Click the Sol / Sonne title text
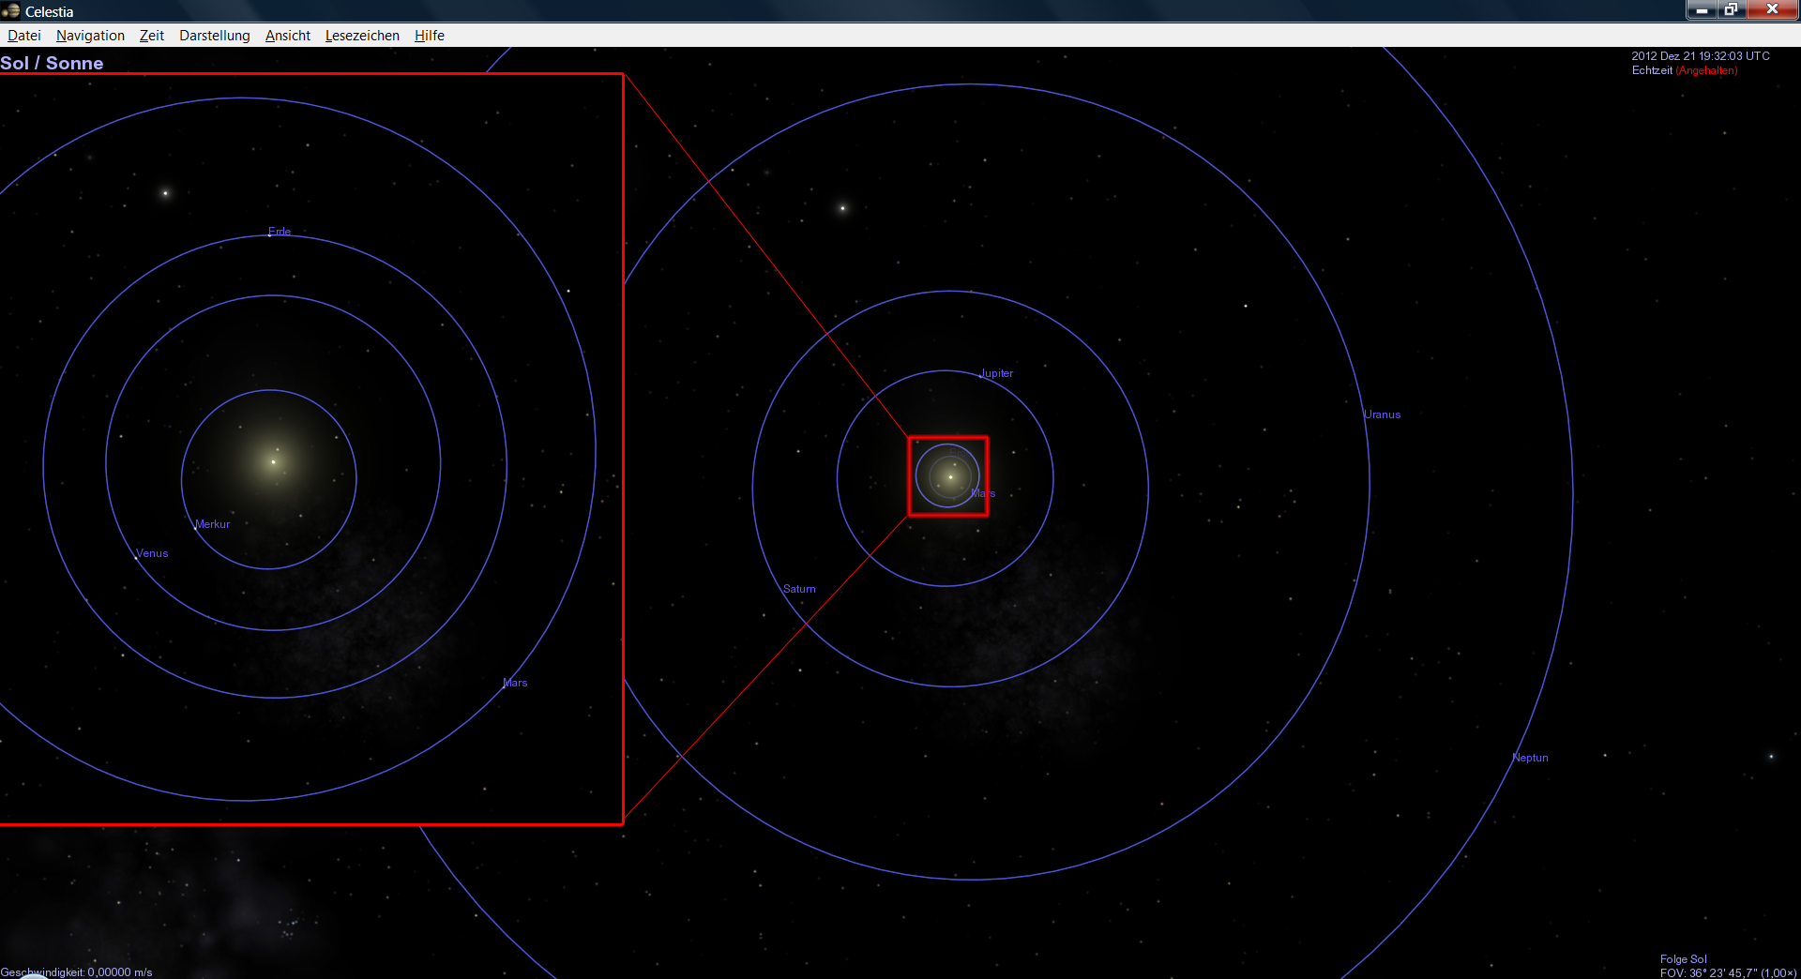 (x=52, y=63)
